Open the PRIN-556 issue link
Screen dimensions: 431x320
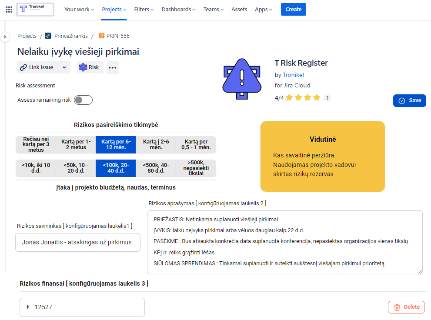pos(118,36)
